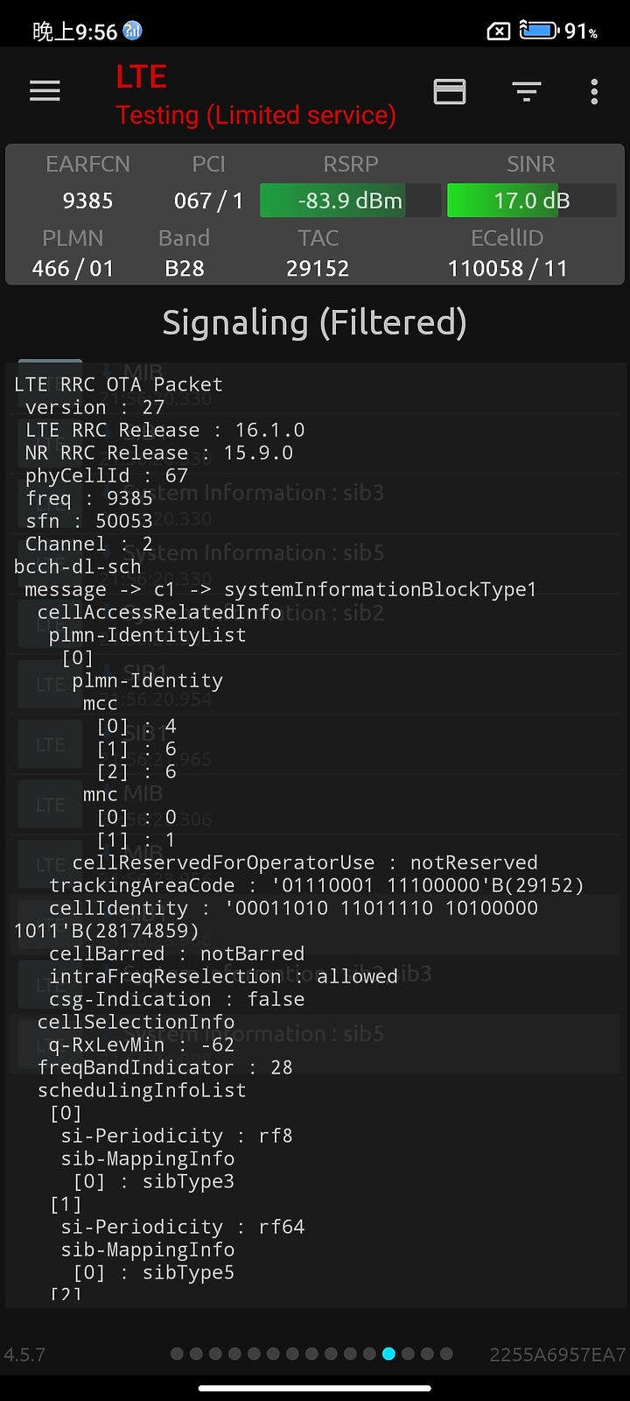Jump to the last page indicator dot
The height and width of the screenshot is (1401, 630).
pos(446,1354)
